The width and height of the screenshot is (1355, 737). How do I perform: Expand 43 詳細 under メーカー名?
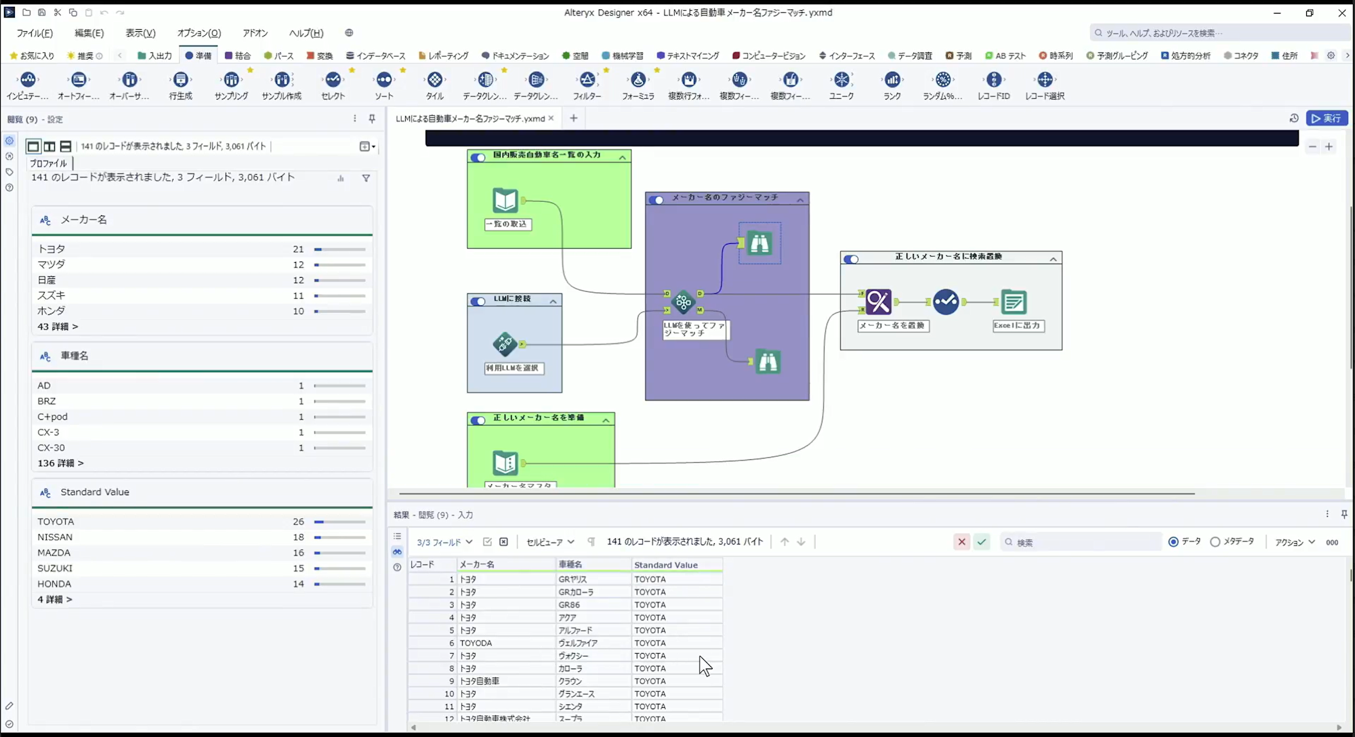[58, 327]
